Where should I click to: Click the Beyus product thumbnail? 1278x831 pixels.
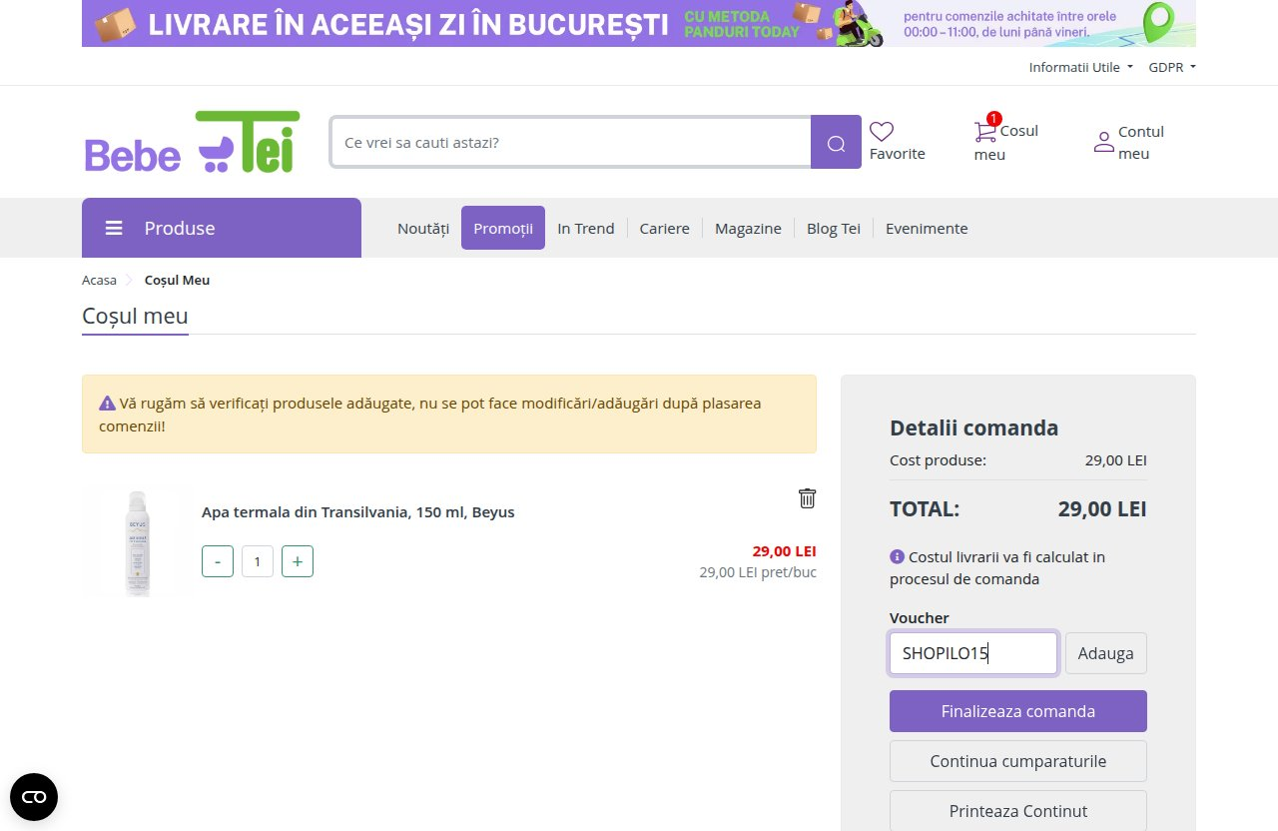point(138,542)
